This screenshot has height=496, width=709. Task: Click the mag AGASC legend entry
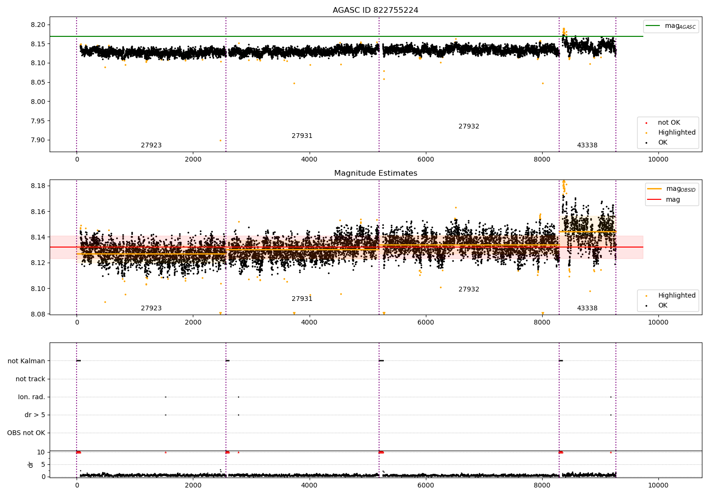click(671, 26)
